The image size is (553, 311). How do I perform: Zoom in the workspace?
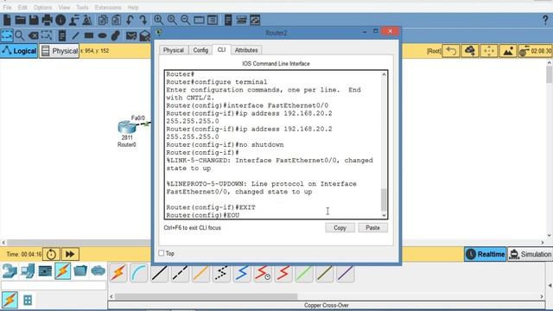pos(158,20)
